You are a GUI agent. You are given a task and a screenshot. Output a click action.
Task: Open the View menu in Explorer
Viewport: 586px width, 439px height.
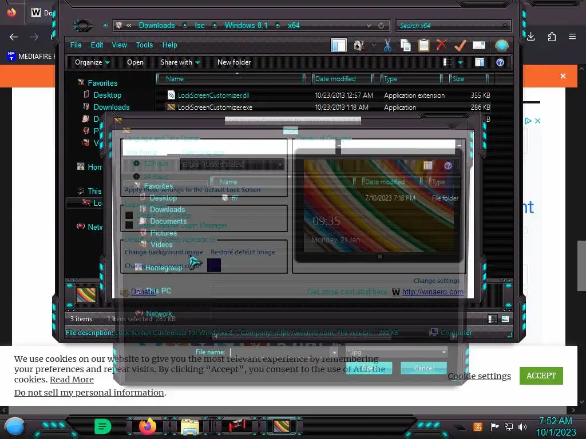click(x=120, y=45)
